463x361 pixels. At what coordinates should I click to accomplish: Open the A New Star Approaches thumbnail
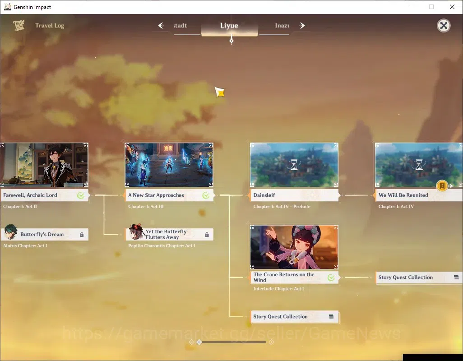[169, 165]
